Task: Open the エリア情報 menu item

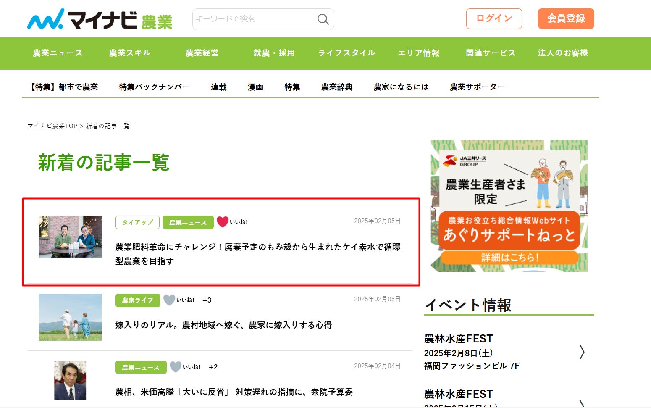Action: tap(418, 53)
